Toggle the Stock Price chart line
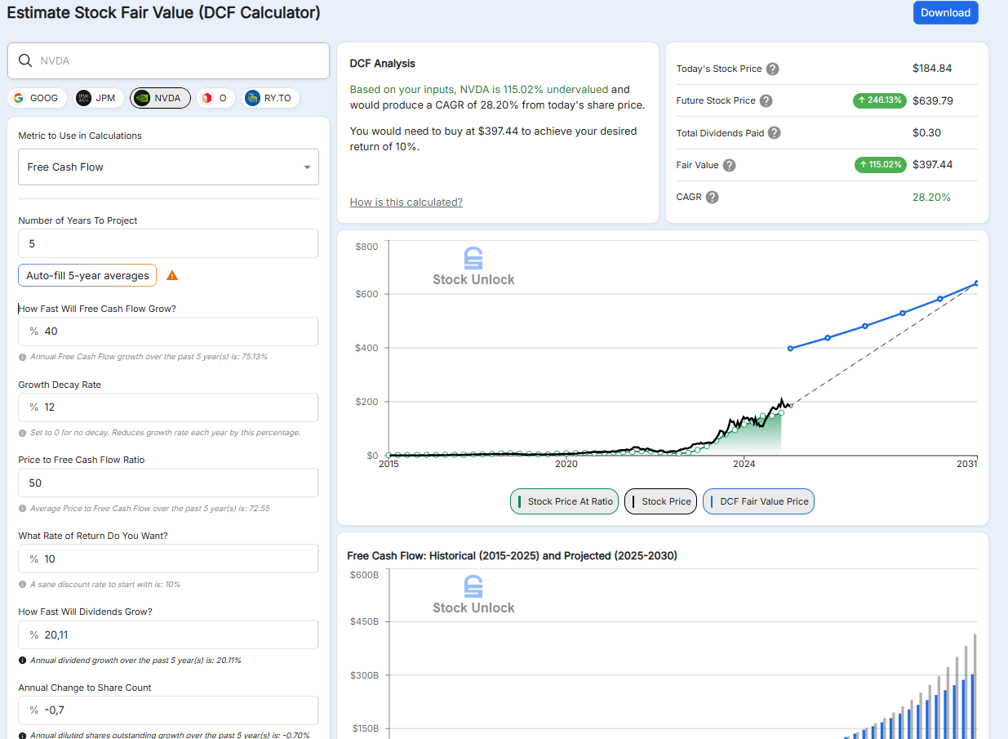This screenshot has width=1008, height=739. tap(660, 501)
